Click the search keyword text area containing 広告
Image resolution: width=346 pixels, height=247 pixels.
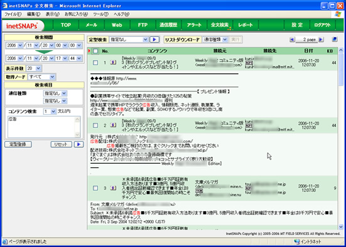click(44, 127)
